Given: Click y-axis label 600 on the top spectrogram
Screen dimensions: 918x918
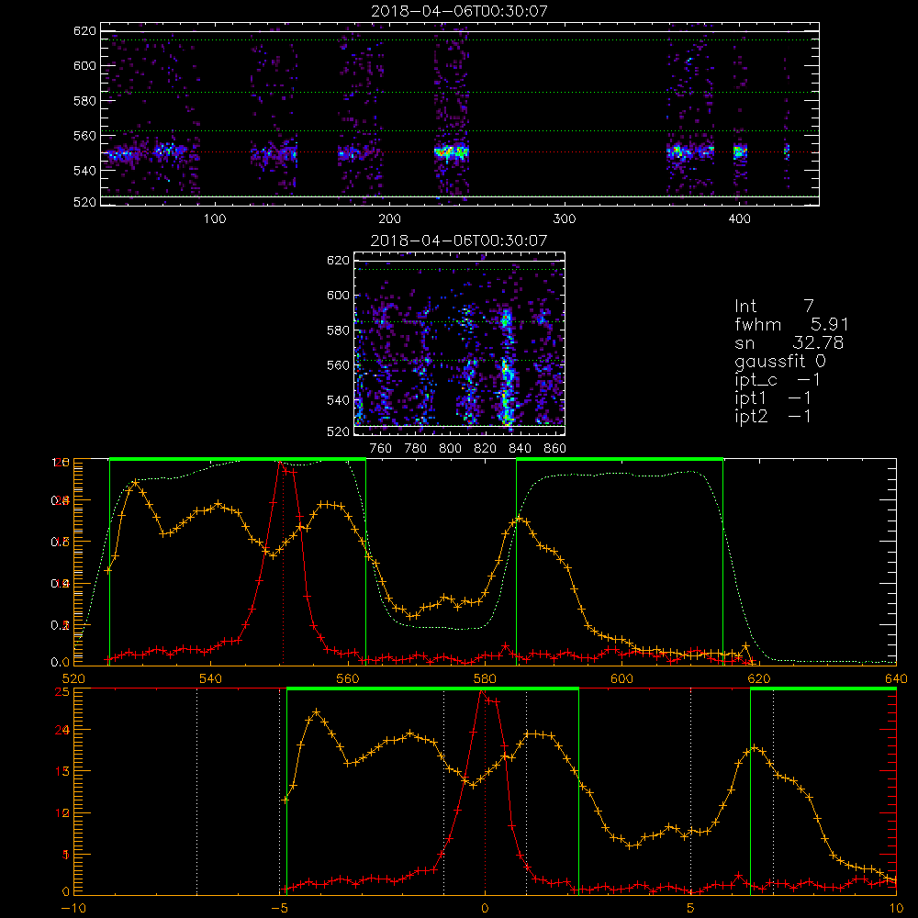Looking at the screenshot, I should click(x=84, y=65).
